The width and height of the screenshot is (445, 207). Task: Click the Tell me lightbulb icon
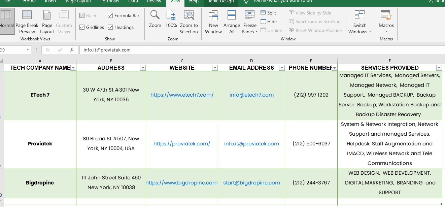coord(246,2)
